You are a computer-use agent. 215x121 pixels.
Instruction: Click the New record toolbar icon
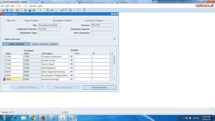(x=3, y=10)
